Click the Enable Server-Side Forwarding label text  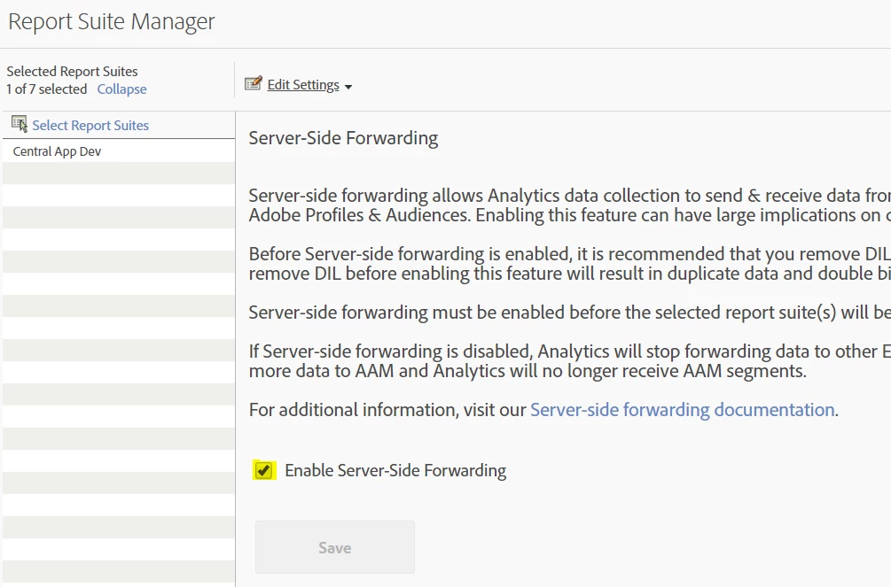pos(395,470)
